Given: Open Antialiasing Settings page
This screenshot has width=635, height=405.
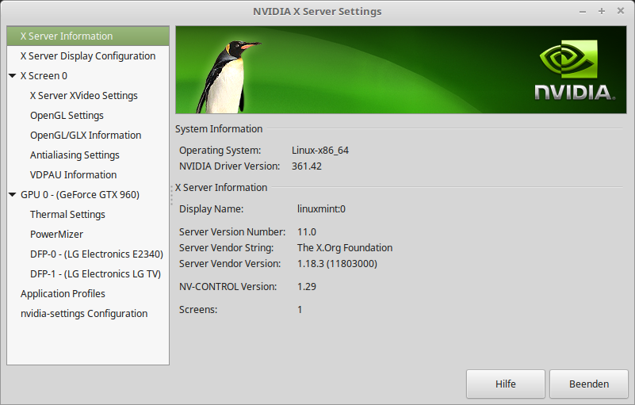Looking at the screenshot, I should point(75,155).
